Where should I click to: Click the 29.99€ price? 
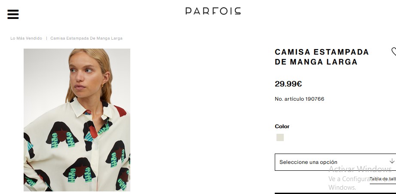tap(288, 84)
